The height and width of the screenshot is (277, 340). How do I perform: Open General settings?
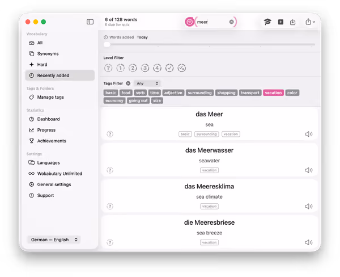[x=59, y=184]
